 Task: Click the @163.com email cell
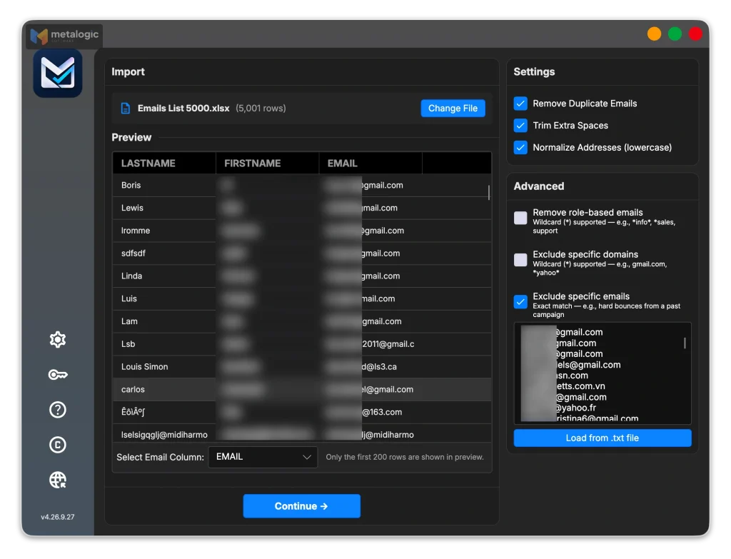click(x=370, y=412)
